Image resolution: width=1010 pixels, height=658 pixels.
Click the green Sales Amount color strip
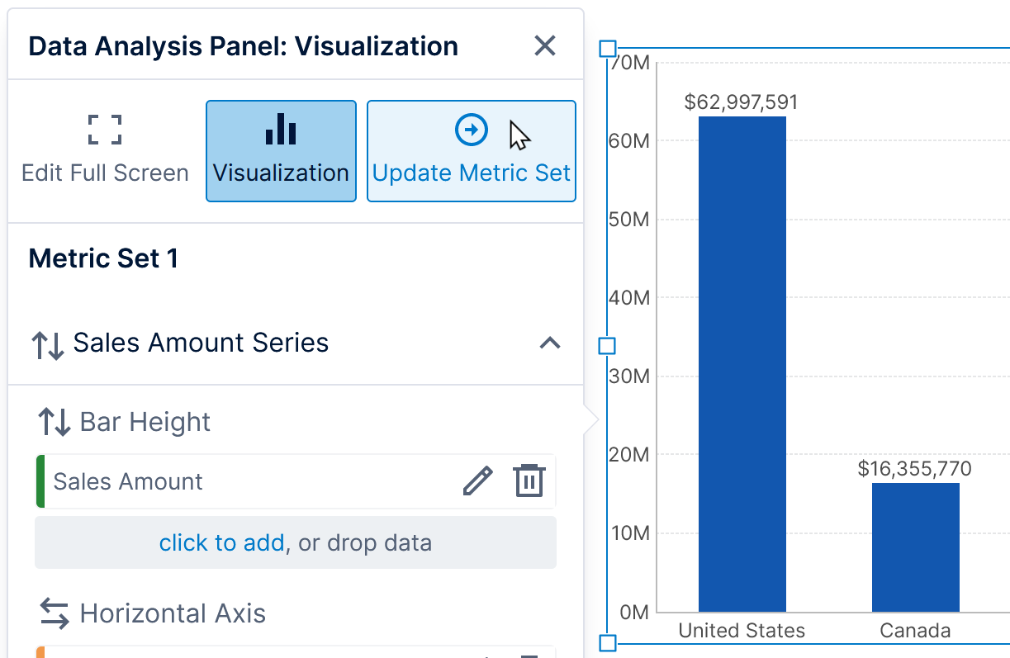40,481
